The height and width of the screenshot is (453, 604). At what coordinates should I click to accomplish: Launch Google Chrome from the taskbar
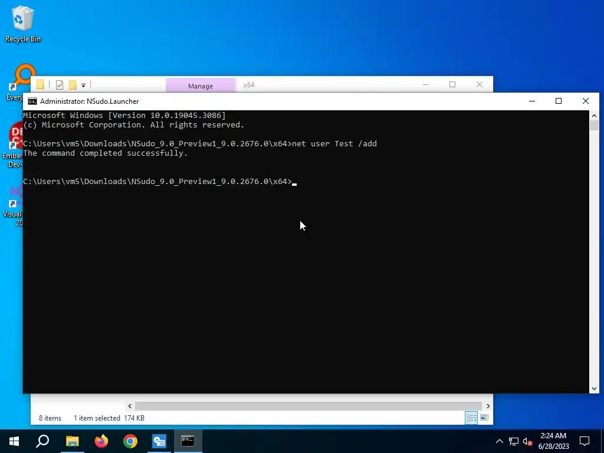[130, 441]
